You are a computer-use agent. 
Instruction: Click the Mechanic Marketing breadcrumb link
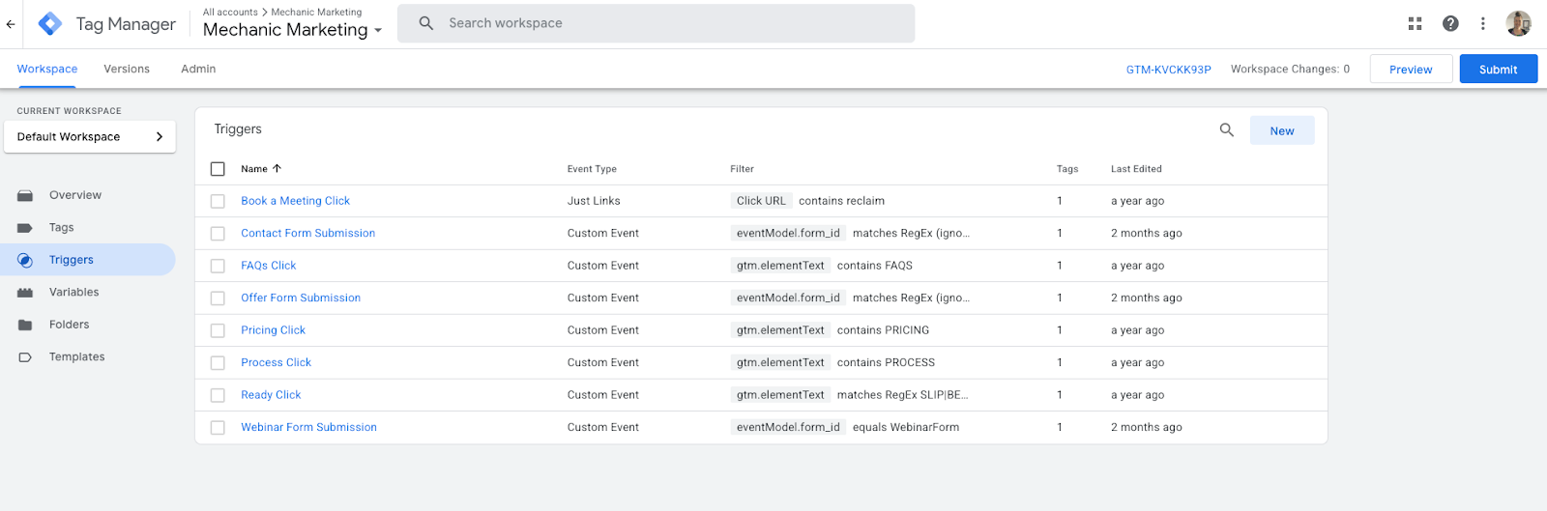316,13
